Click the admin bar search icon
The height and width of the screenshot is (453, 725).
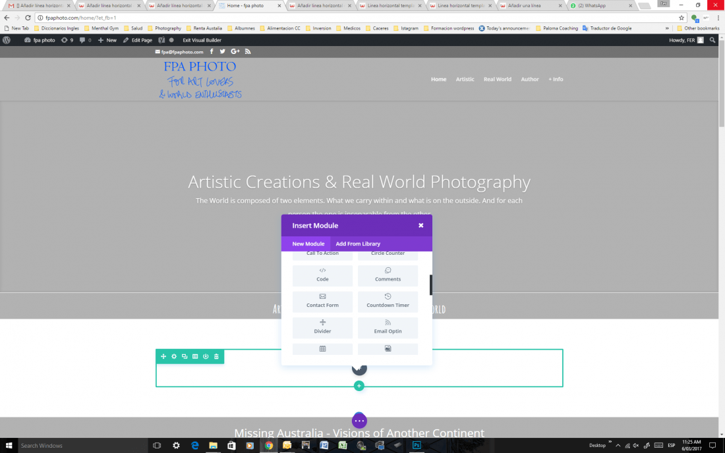click(712, 40)
